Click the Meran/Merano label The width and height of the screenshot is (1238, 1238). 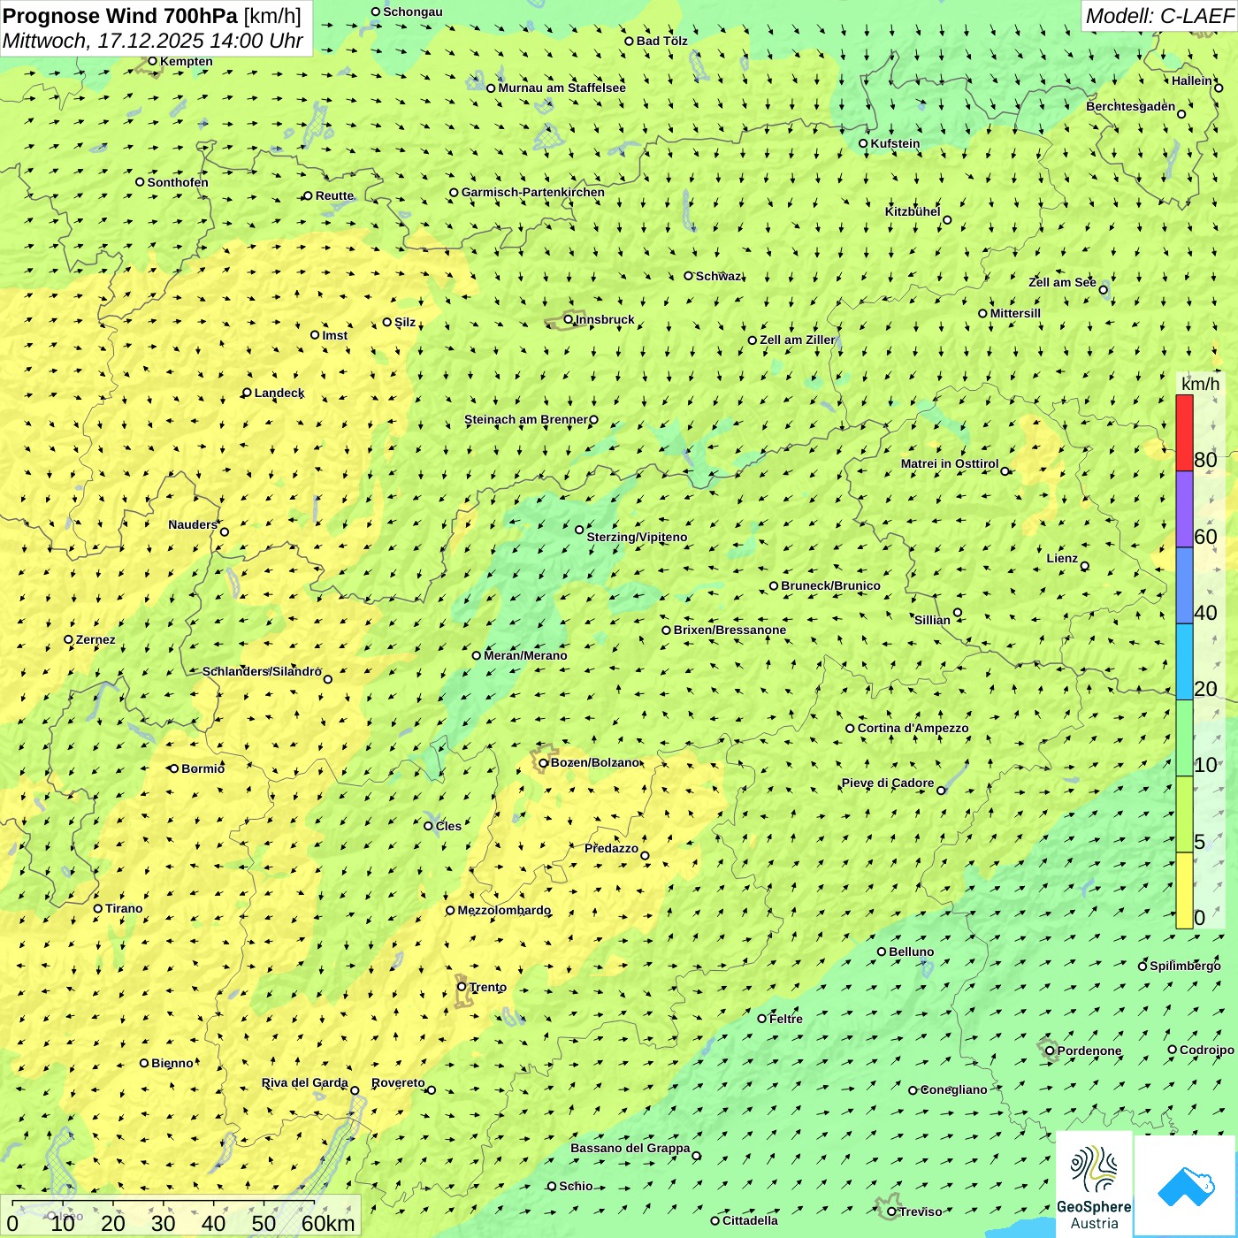tap(525, 655)
